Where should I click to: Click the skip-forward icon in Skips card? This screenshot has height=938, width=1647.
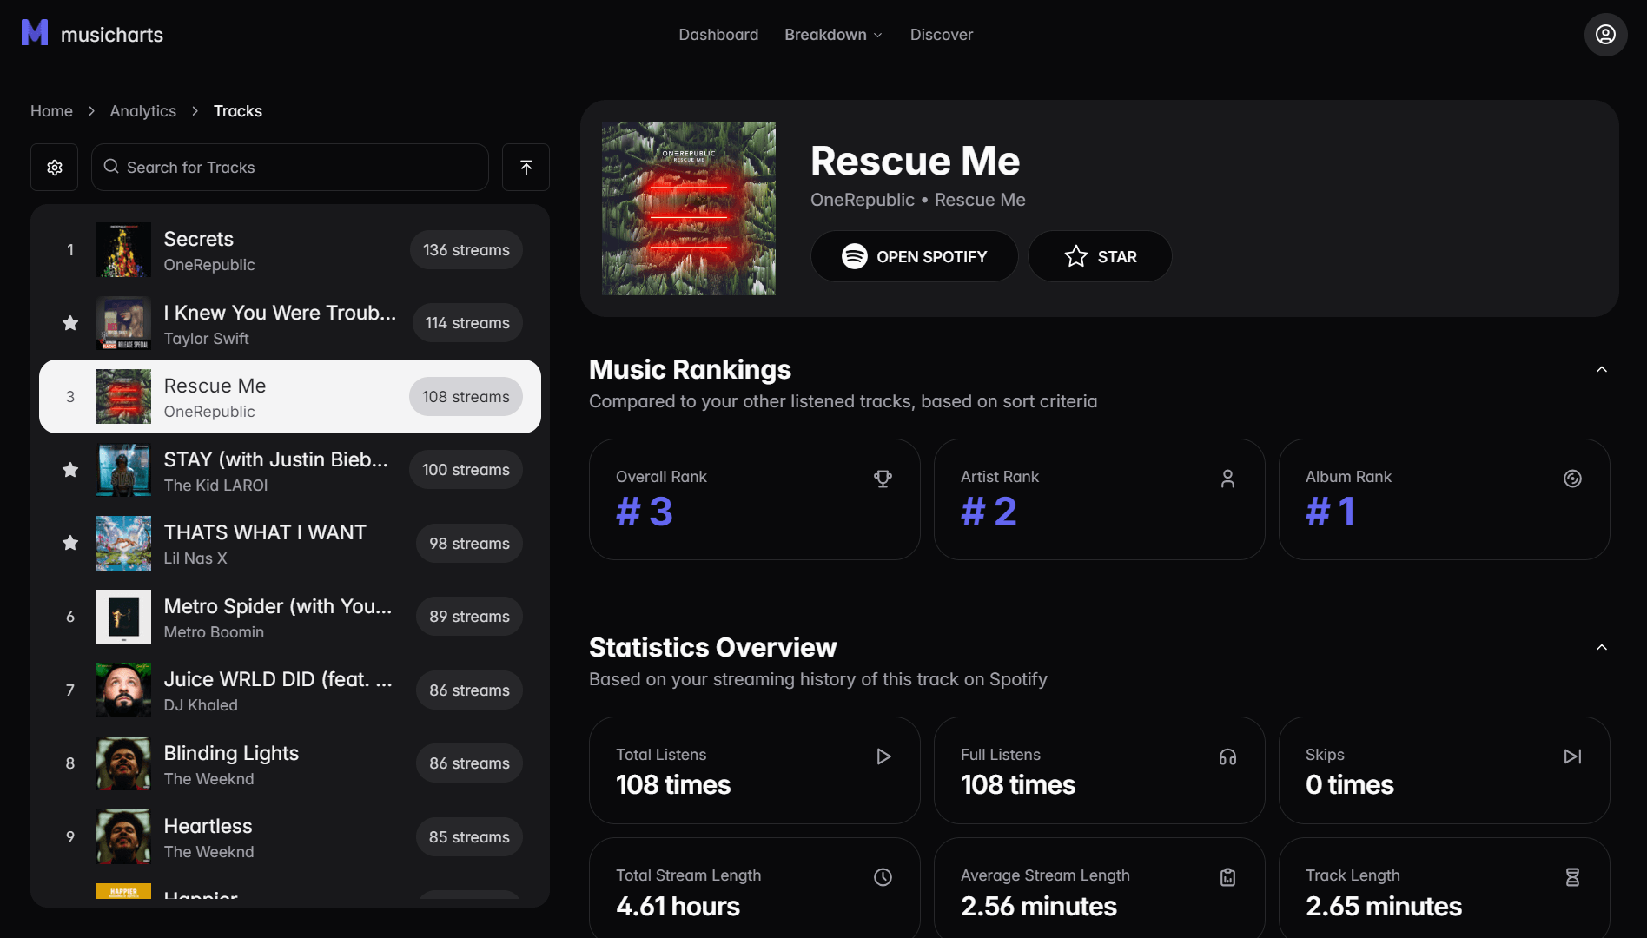[1572, 756]
